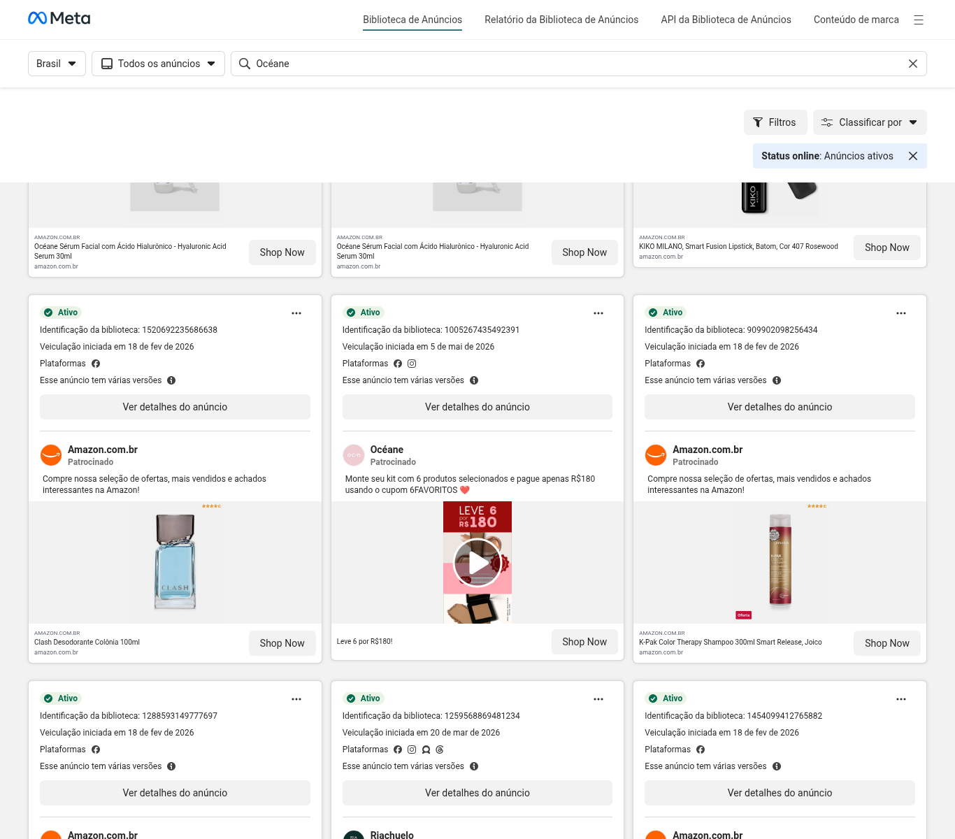Open options menu for ad 1288593149777697
Image resolution: width=955 pixels, height=839 pixels.
point(296,699)
